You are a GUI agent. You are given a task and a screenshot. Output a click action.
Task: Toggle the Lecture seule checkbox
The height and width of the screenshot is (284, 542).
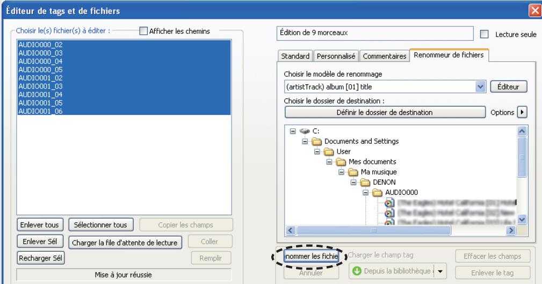(485, 34)
